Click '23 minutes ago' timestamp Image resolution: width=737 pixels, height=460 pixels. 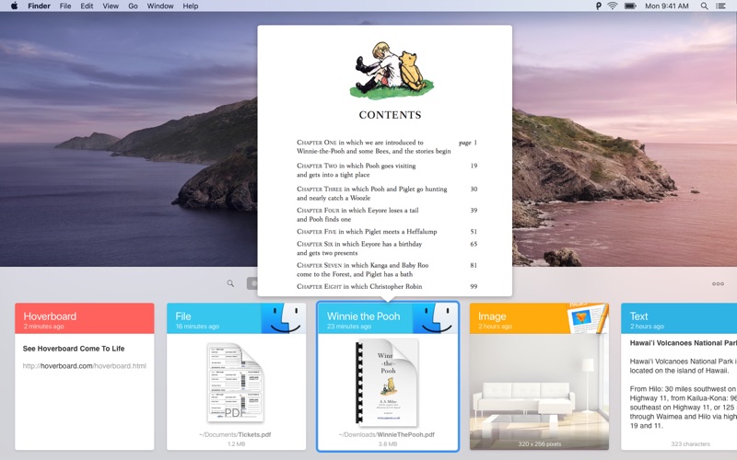(349, 327)
